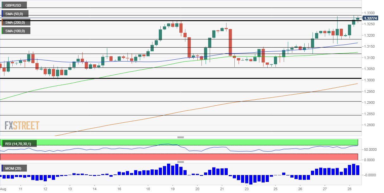Click the green SMA 100 color swatch
The height and width of the screenshot is (193, 384).
coord(2,31)
